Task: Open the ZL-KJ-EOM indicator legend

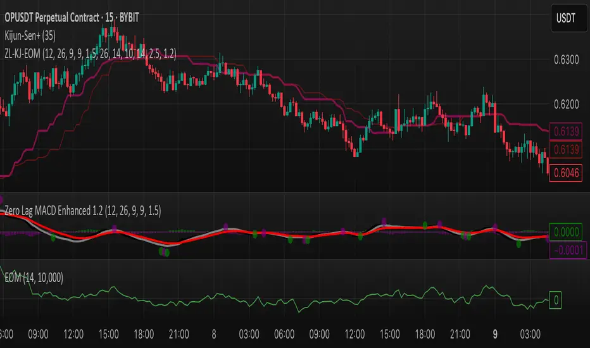Action: [91, 53]
